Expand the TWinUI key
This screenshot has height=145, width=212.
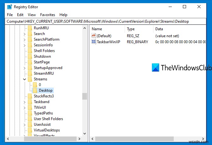coord(24,108)
